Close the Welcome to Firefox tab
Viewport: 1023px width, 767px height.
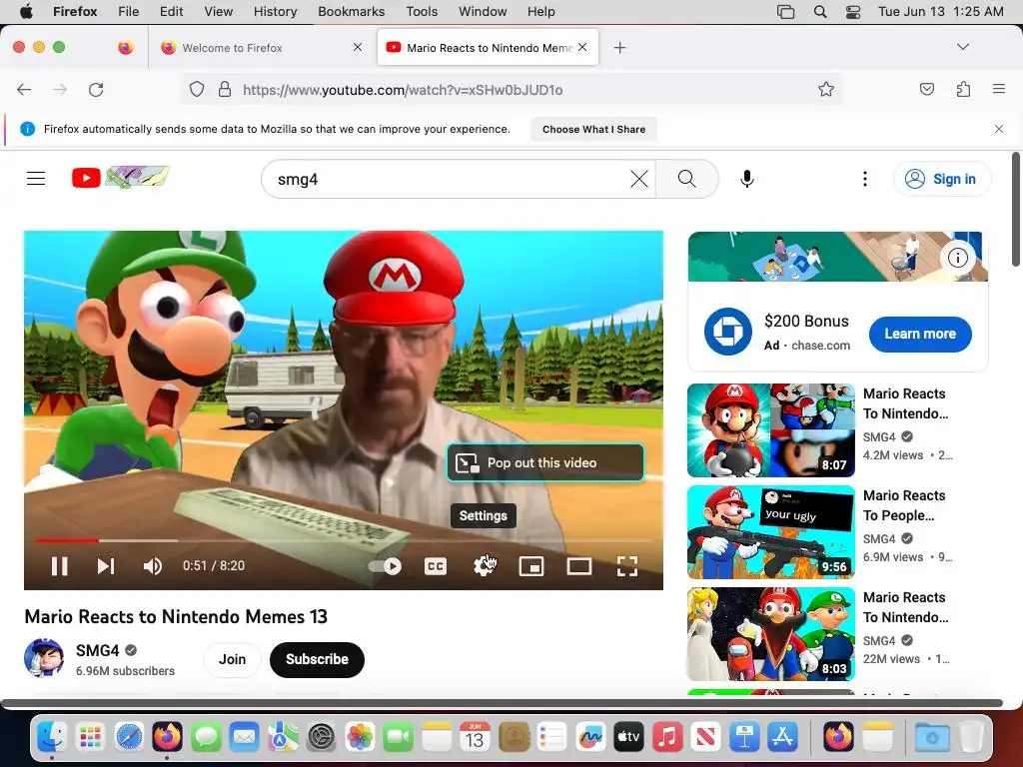pos(358,47)
